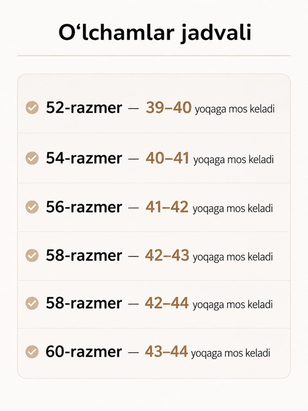
Task: Click the 41–42 size range
Action: click(167, 207)
